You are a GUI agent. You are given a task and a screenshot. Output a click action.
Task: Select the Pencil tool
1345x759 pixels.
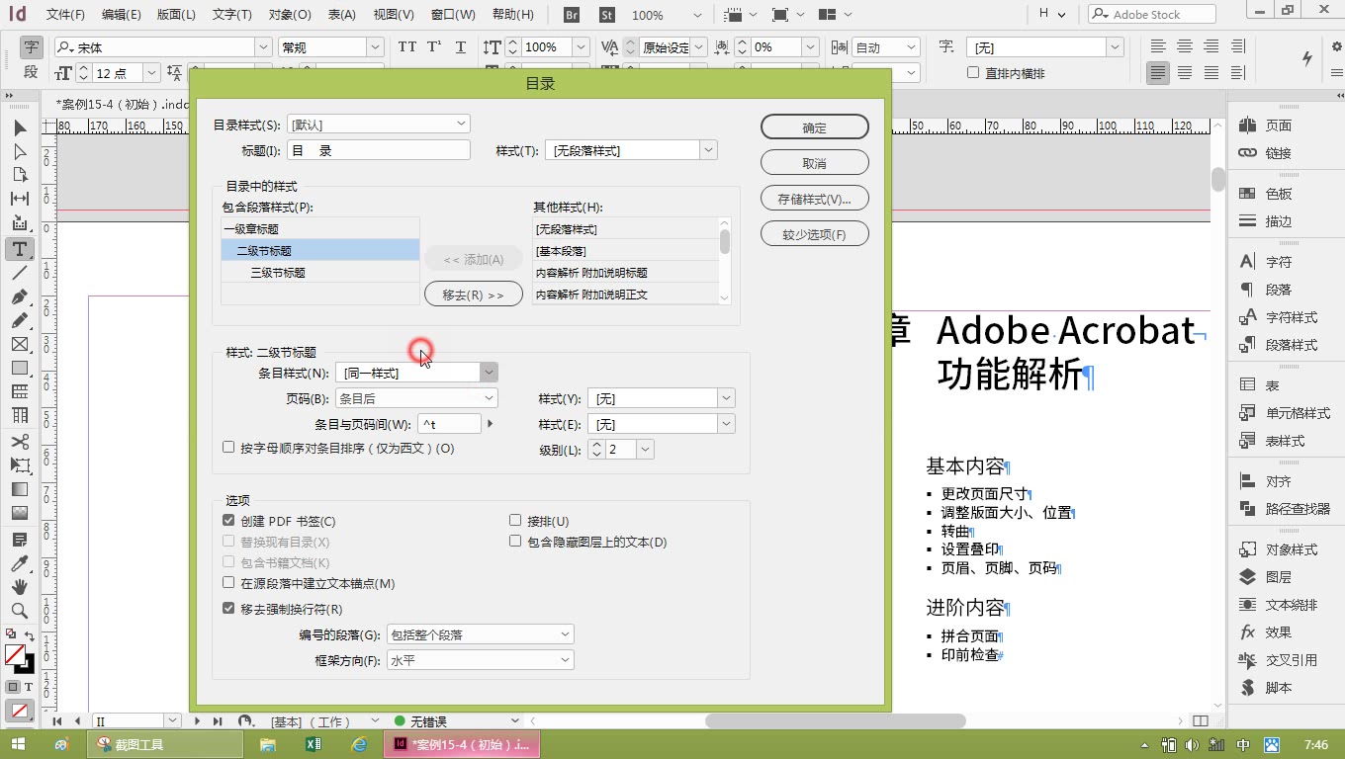pyautogui.click(x=19, y=321)
